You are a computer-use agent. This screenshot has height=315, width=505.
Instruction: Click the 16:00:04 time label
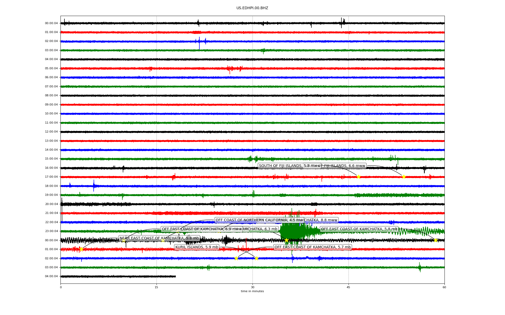pyautogui.click(x=51, y=168)
